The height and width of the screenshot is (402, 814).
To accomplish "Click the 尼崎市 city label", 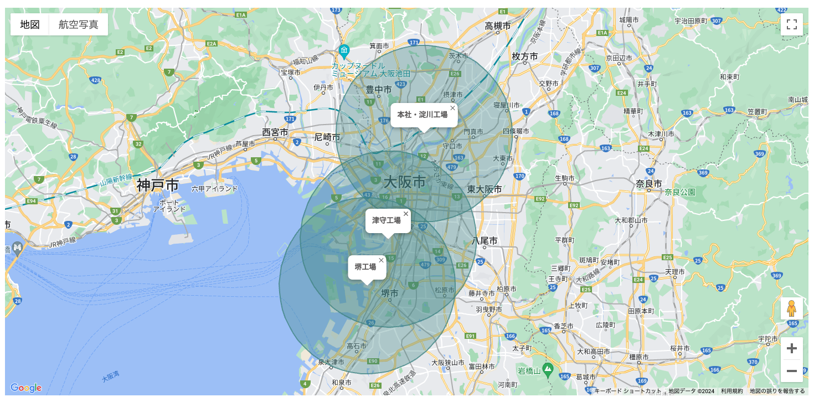I will pyautogui.click(x=327, y=136).
